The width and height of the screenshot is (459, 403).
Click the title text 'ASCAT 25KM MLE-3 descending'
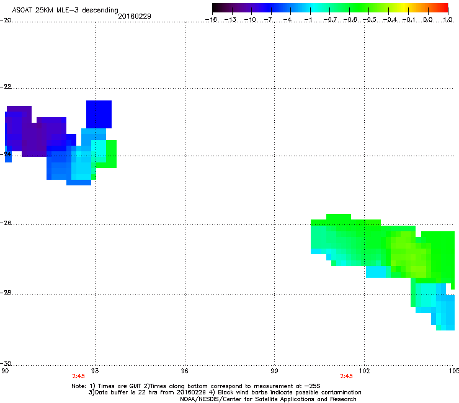65,10
